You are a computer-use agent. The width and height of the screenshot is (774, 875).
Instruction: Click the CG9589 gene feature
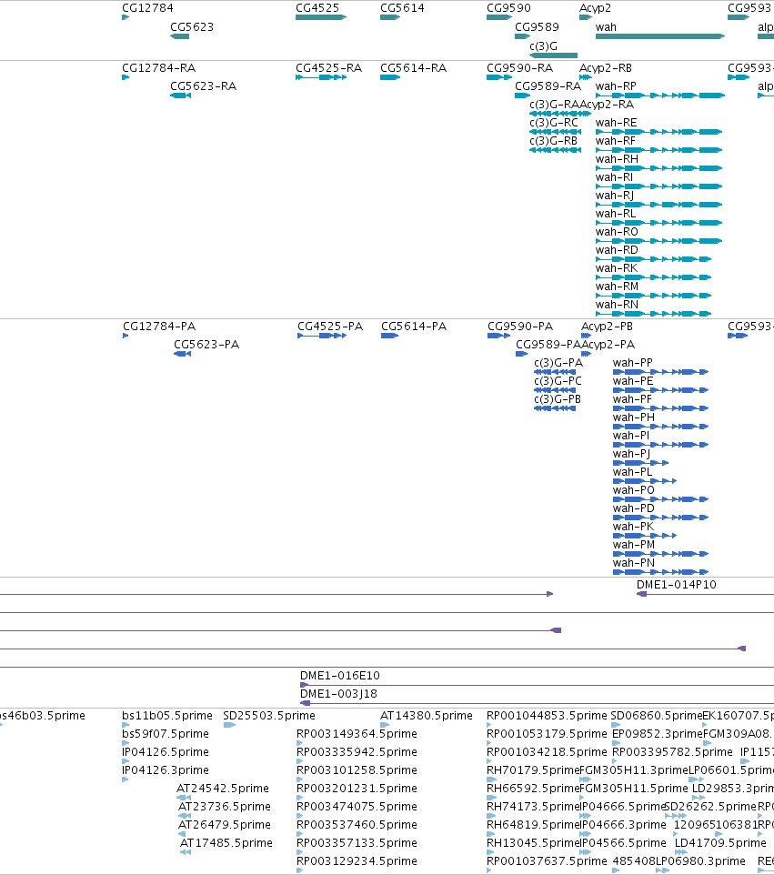click(522, 36)
